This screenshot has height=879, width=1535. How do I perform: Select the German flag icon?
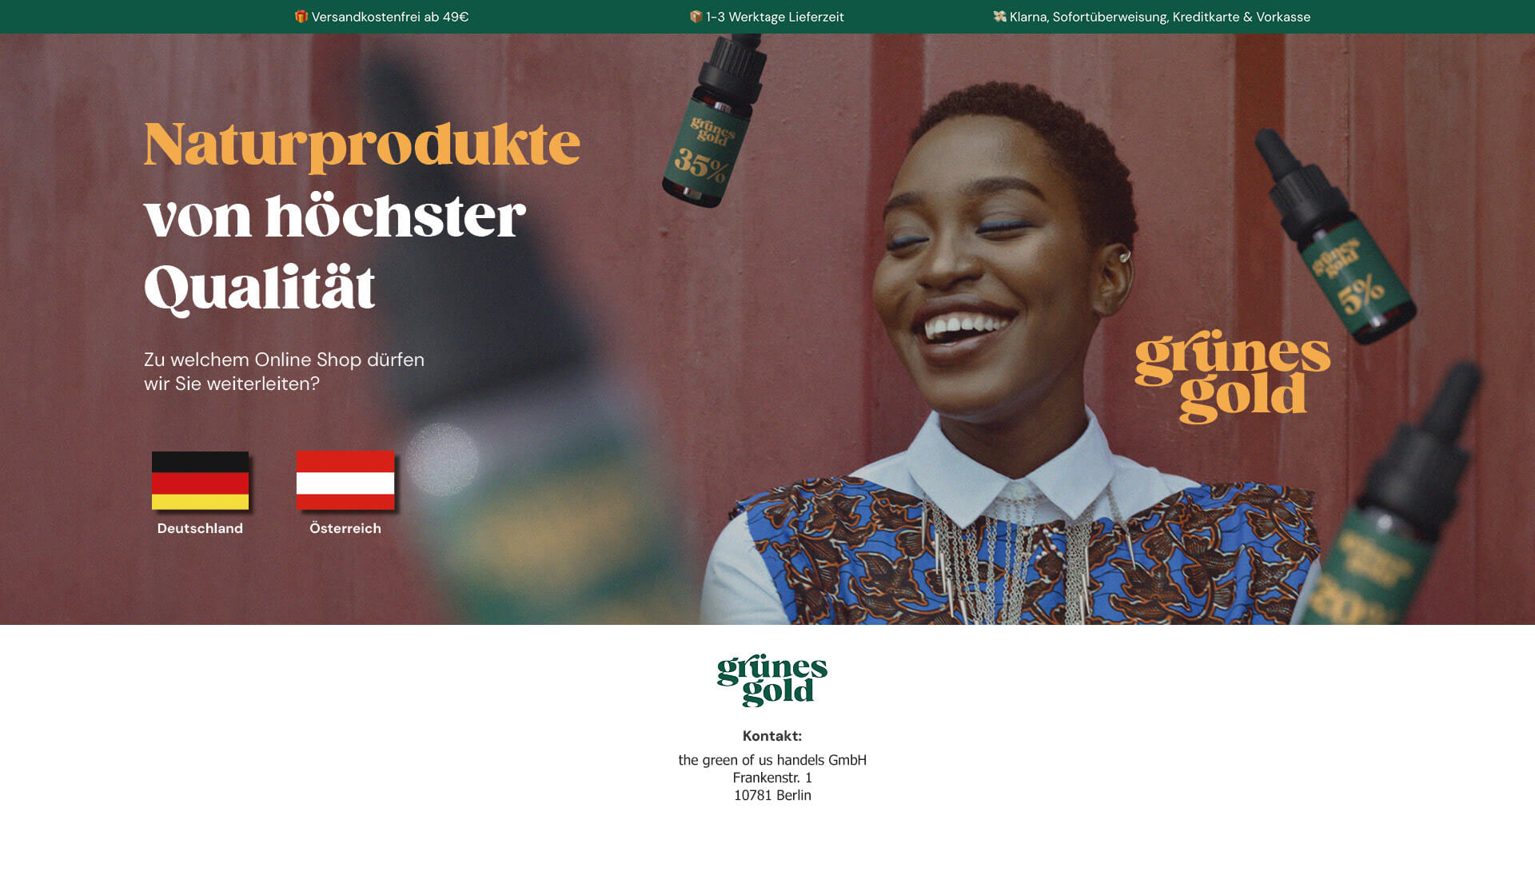click(x=200, y=480)
